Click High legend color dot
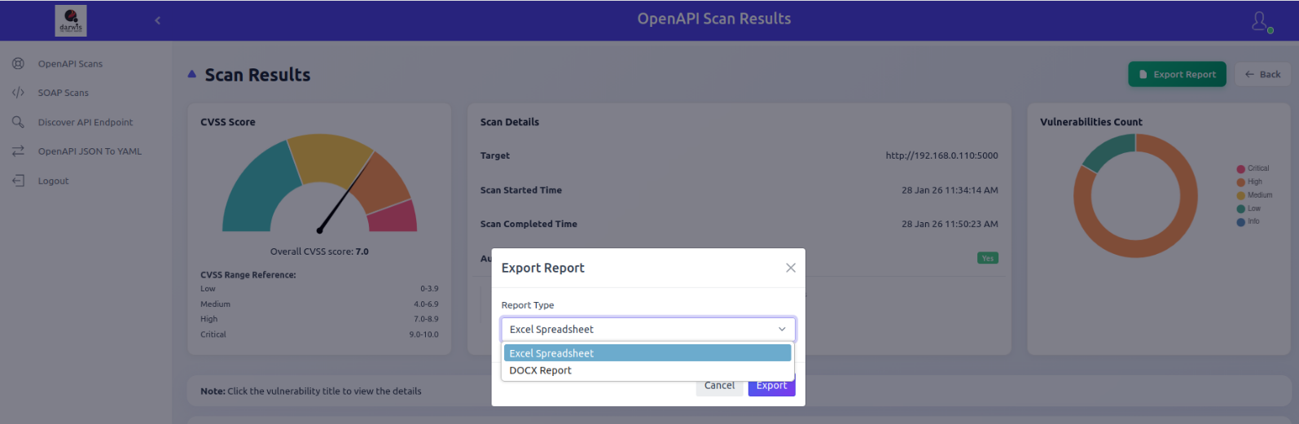The width and height of the screenshot is (1299, 424). pyautogui.click(x=1240, y=182)
